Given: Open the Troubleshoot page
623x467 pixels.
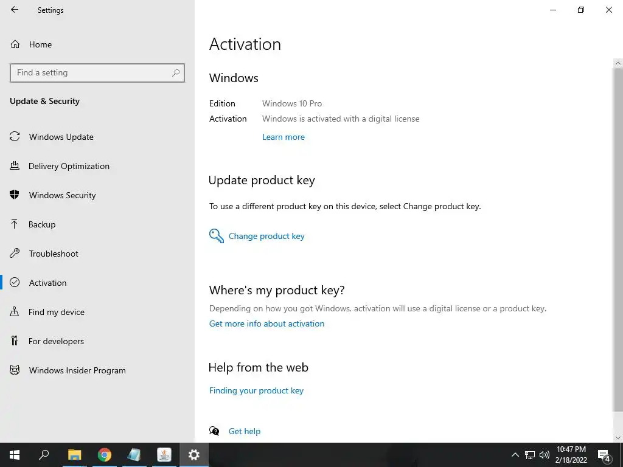Looking at the screenshot, I should tap(54, 254).
